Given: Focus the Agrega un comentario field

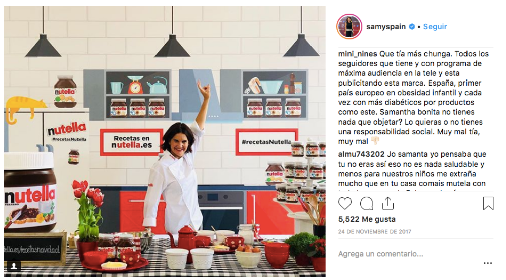Looking at the screenshot, I should (410, 254).
